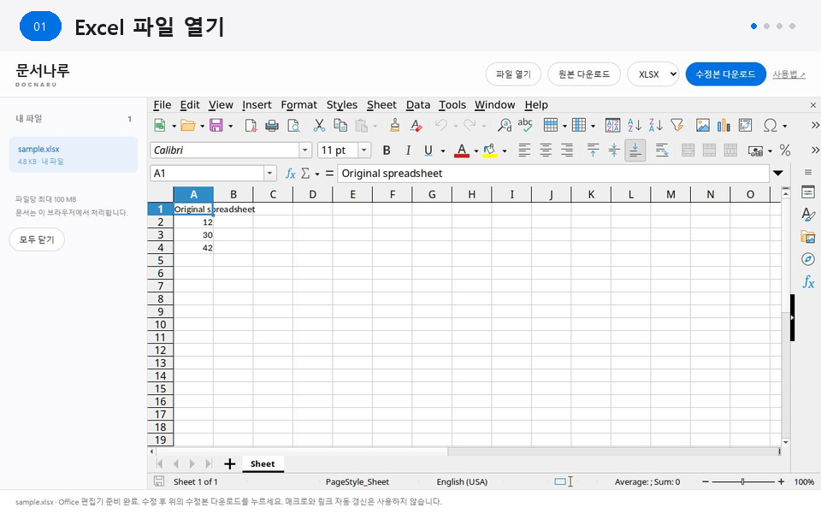Image resolution: width=821 pixels, height=513 pixels.
Task: Open the font color dropdown arrow
Action: pos(476,150)
